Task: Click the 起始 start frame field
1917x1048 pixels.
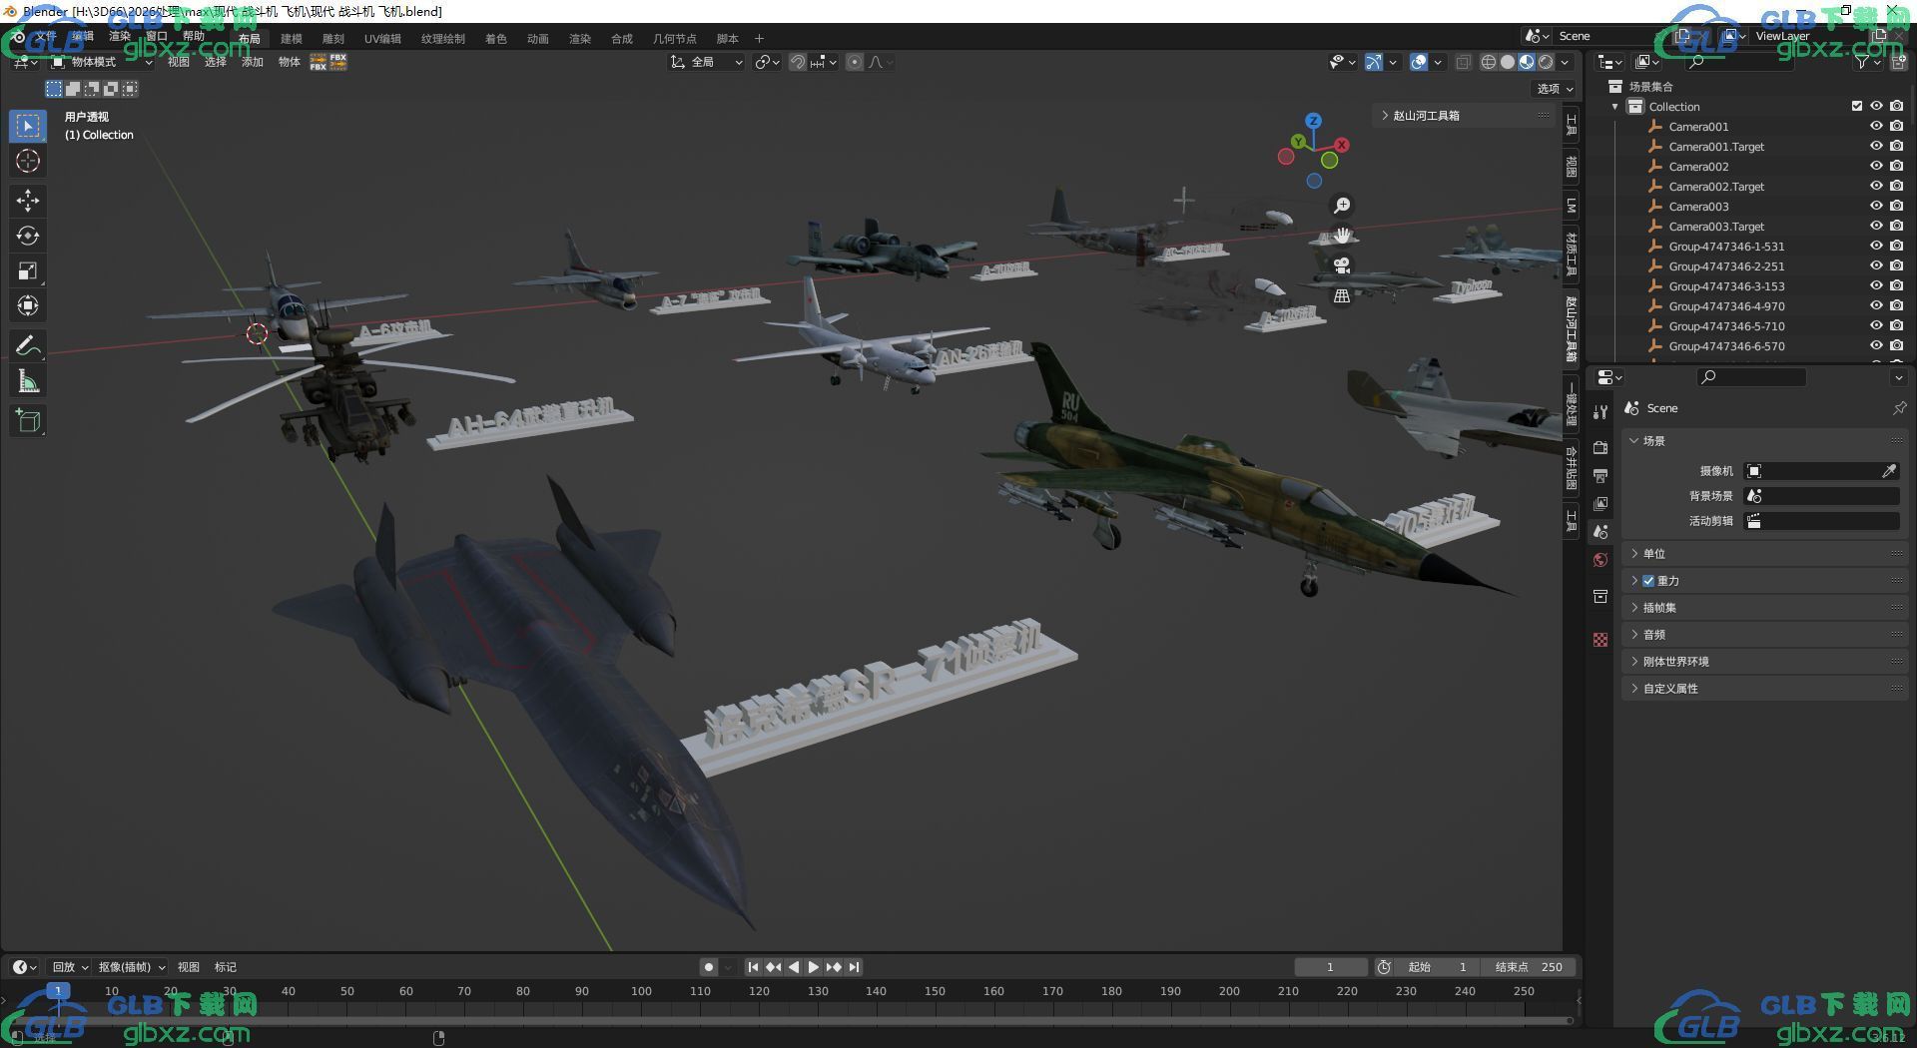Action: coord(1437,967)
